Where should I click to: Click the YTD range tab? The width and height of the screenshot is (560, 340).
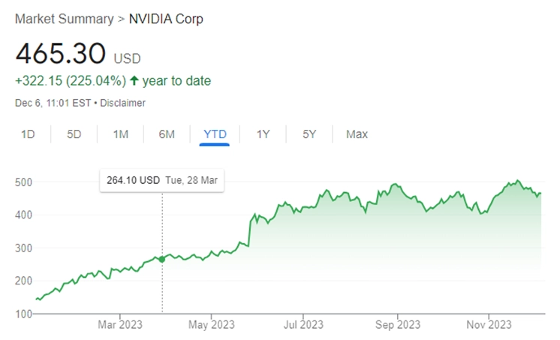coord(215,134)
